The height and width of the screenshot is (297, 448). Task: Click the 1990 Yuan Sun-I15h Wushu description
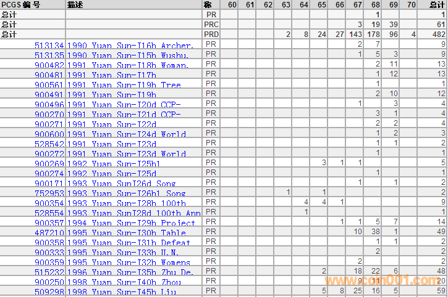click(127, 55)
